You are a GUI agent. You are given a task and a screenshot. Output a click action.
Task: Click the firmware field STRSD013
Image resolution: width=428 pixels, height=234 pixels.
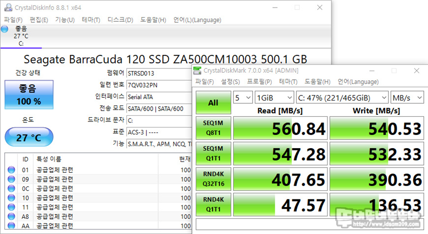(159, 73)
